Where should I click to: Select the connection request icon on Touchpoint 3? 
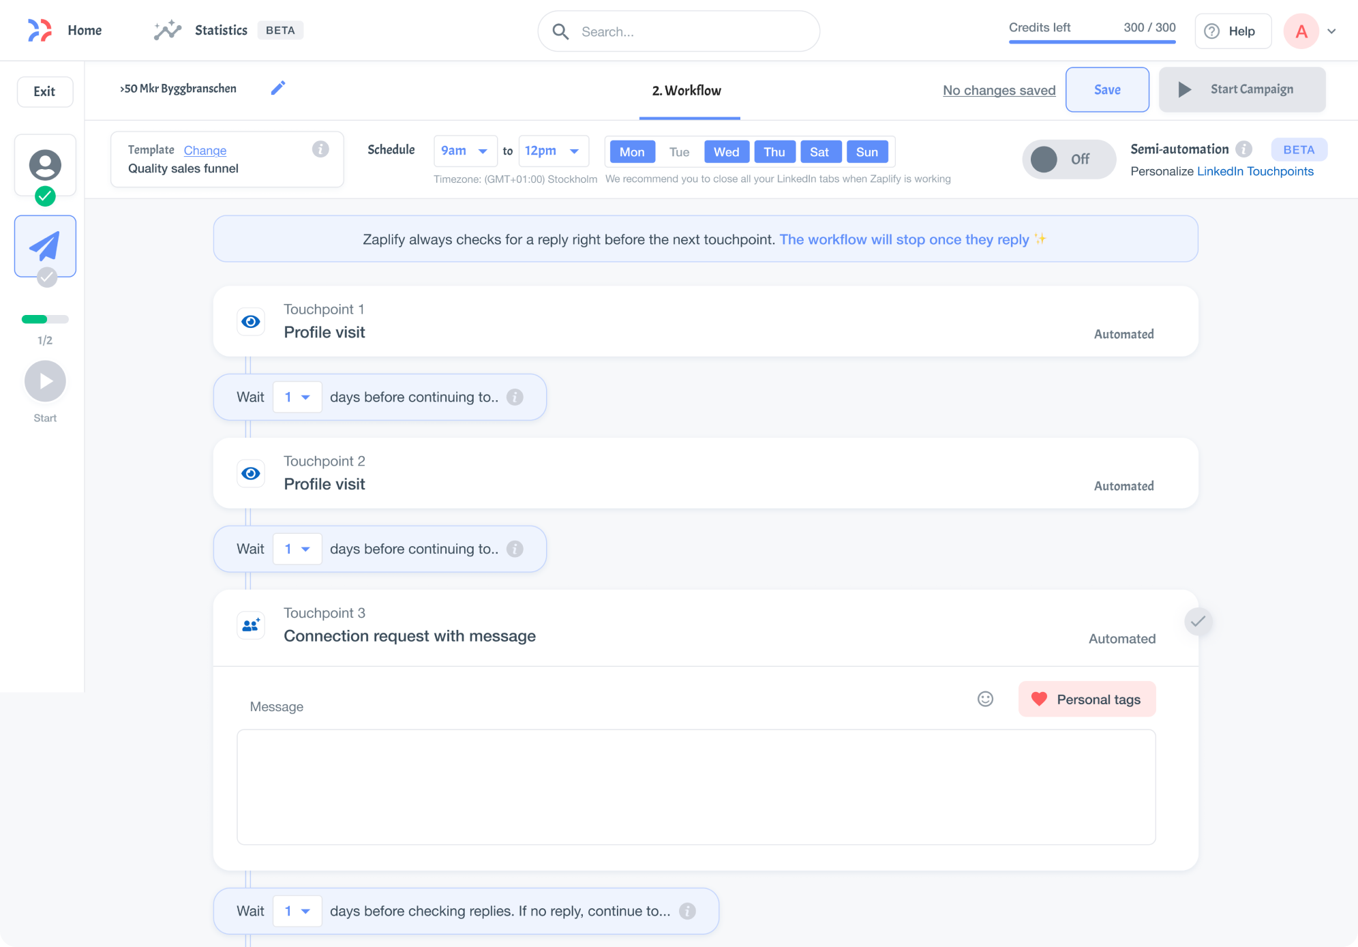pos(250,625)
